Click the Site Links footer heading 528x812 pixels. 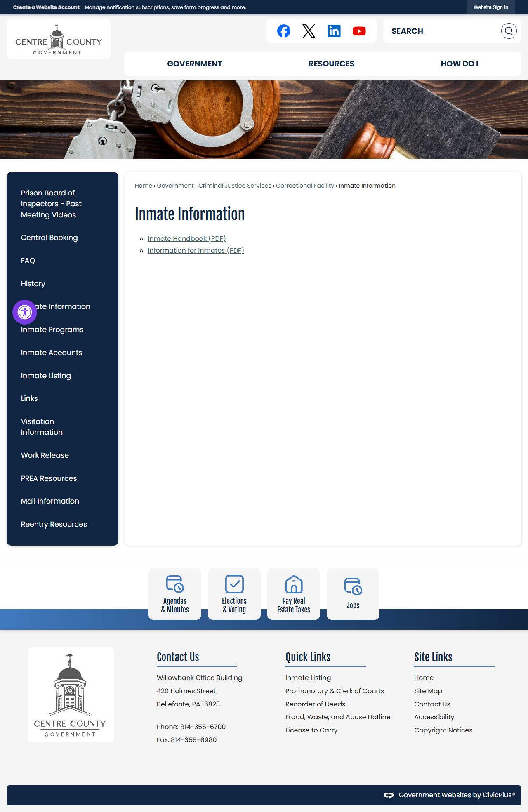(x=433, y=657)
